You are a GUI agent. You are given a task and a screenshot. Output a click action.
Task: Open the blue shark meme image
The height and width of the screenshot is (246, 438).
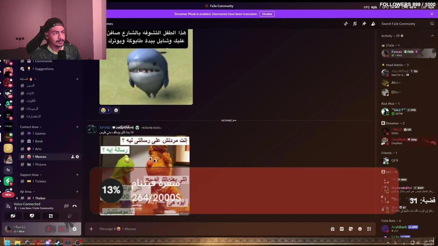pyautogui.click(x=146, y=67)
